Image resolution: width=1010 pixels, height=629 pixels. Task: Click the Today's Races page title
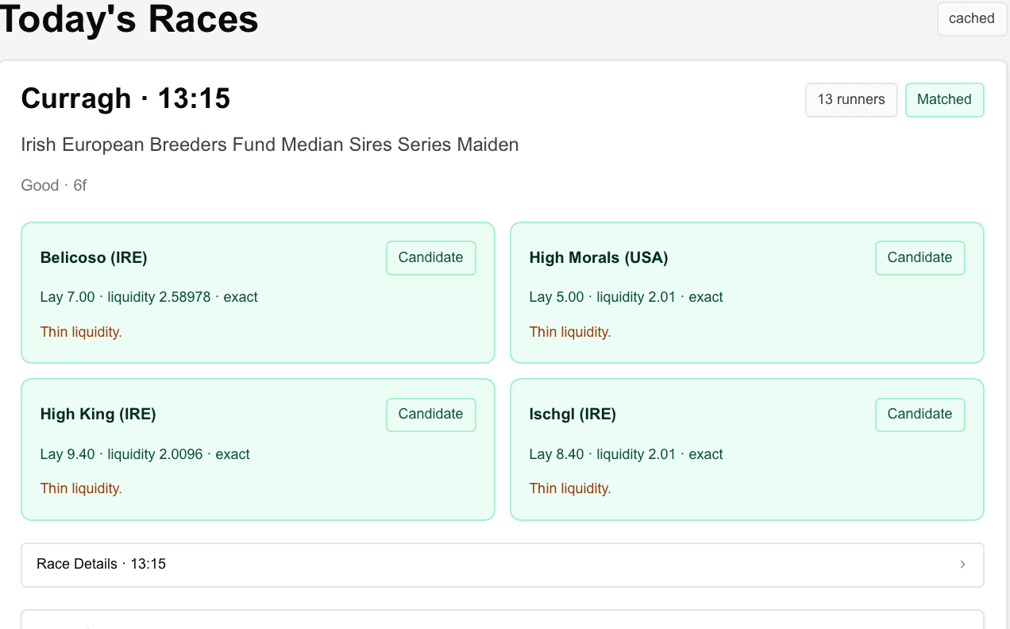tap(129, 19)
